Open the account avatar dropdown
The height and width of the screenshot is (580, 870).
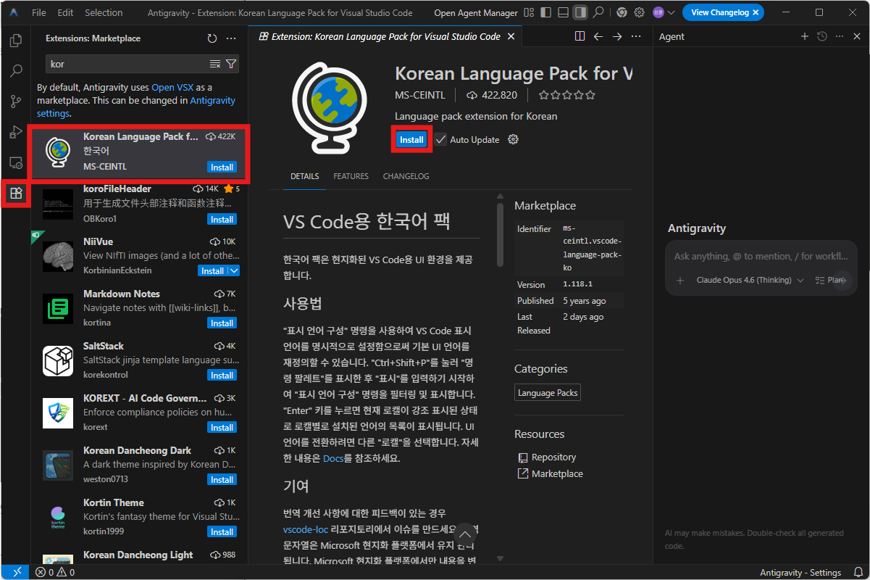[x=664, y=13]
